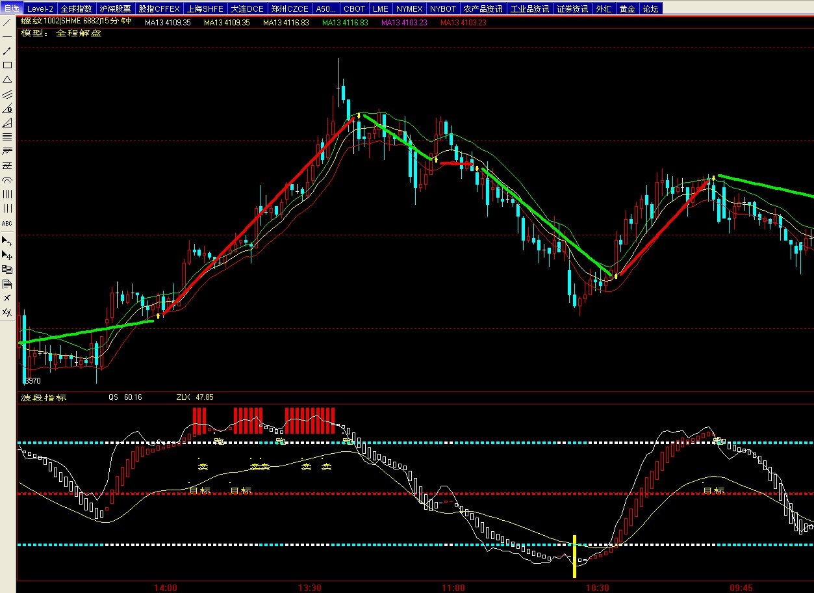Viewport: 814px width, 593px height.
Task: Select the parallel channel lines tool
Action: click(x=7, y=94)
